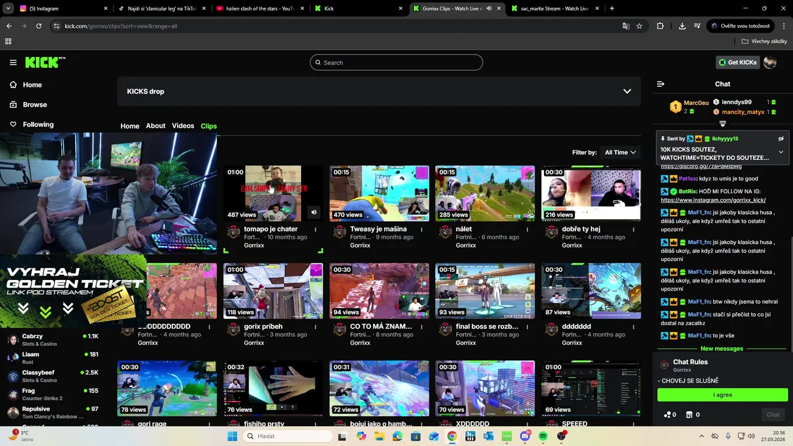Switch to the sac_martix Stream tab
Viewport: 793px width, 446px height.
point(554,9)
